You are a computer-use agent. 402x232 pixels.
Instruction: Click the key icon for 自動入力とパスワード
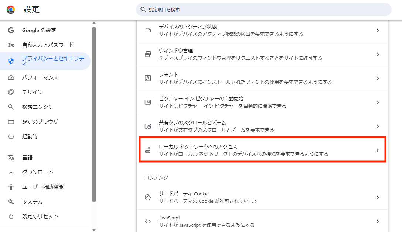click(11, 45)
